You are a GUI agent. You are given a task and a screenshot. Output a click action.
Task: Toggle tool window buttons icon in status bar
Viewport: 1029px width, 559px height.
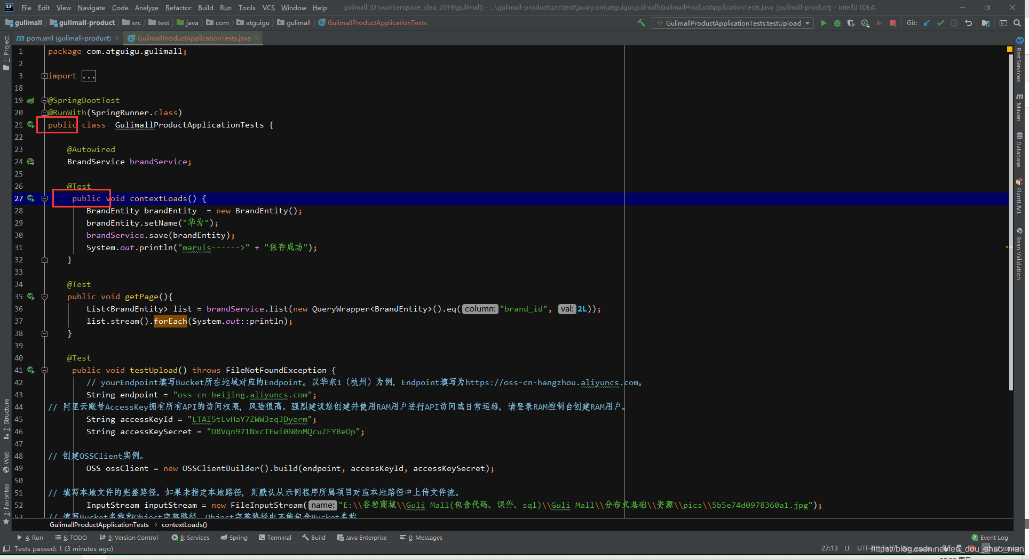click(x=6, y=549)
